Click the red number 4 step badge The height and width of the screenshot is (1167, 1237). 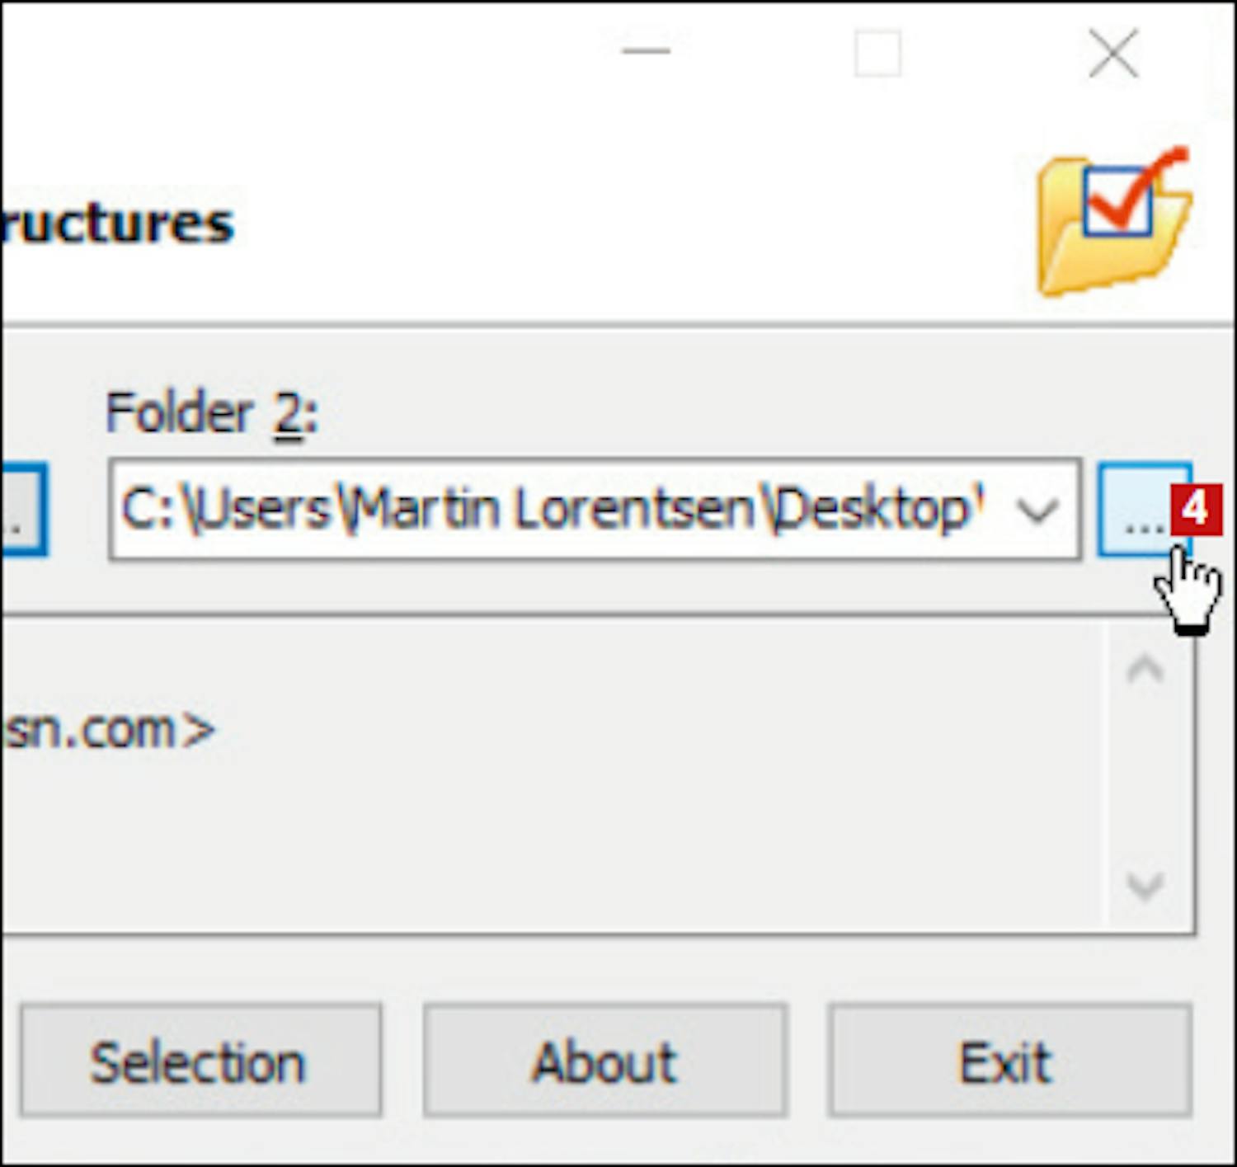click(1195, 510)
